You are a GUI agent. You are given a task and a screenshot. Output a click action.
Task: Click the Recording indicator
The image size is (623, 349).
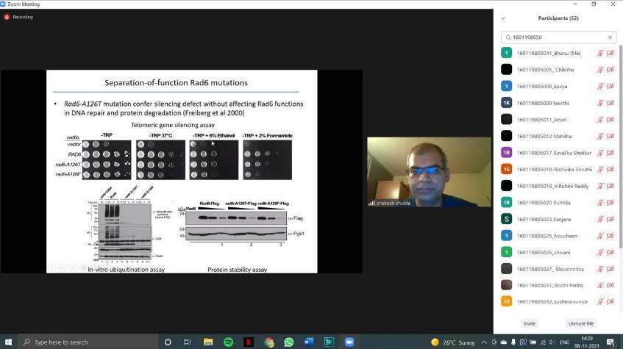tap(18, 17)
